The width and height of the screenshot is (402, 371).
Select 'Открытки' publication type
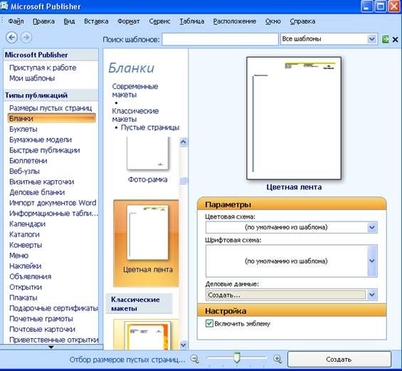[26, 287]
